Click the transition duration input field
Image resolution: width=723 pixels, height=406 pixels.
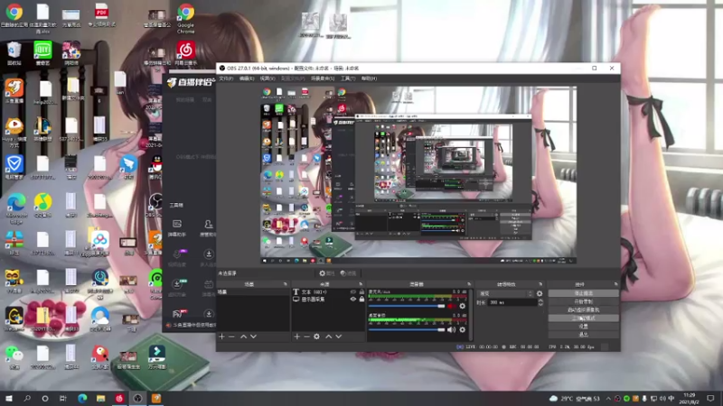pyautogui.click(x=513, y=302)
